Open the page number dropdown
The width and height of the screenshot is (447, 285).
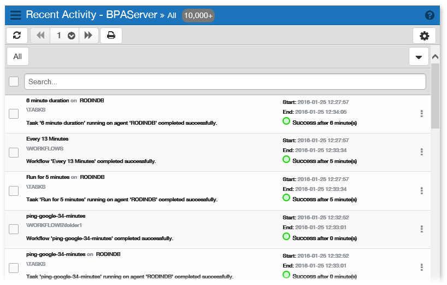71,36
